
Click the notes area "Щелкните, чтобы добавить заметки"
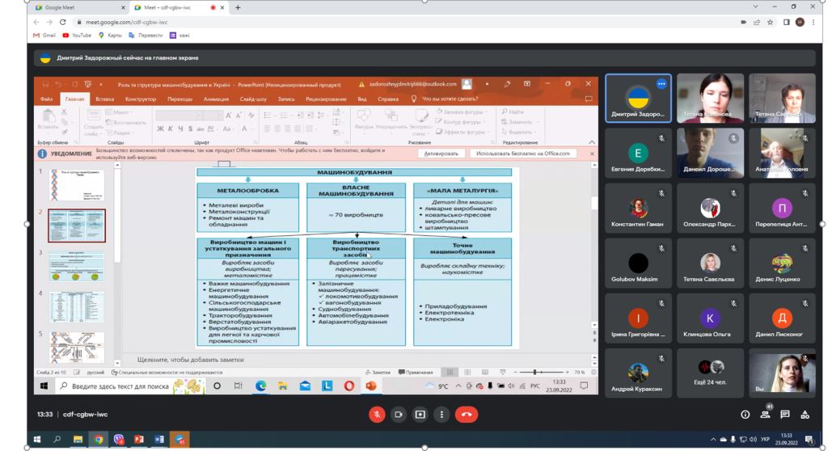[191, 360]
